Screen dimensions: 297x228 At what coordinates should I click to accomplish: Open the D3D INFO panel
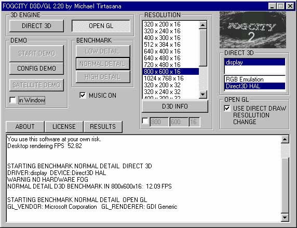coord(174,106)
